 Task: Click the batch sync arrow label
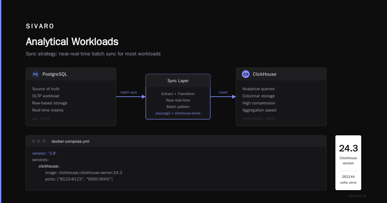coord(129,92)
